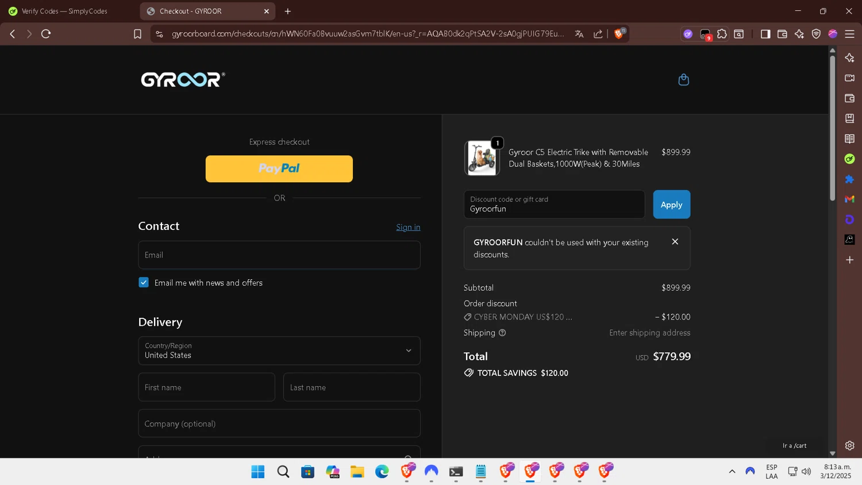
Task: Open a new browser tab
Action: tap(288, 11)
